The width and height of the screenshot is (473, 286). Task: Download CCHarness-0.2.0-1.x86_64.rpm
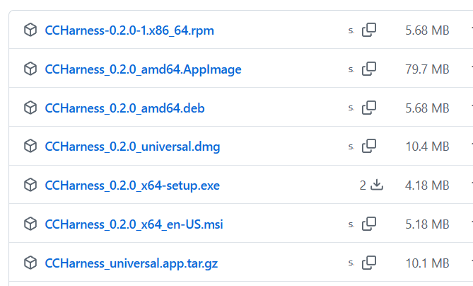(x=129, y=30)
